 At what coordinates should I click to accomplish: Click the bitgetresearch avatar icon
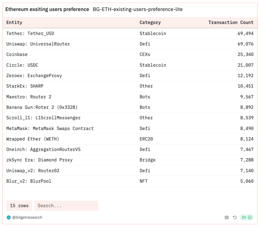tap(9, 218)
